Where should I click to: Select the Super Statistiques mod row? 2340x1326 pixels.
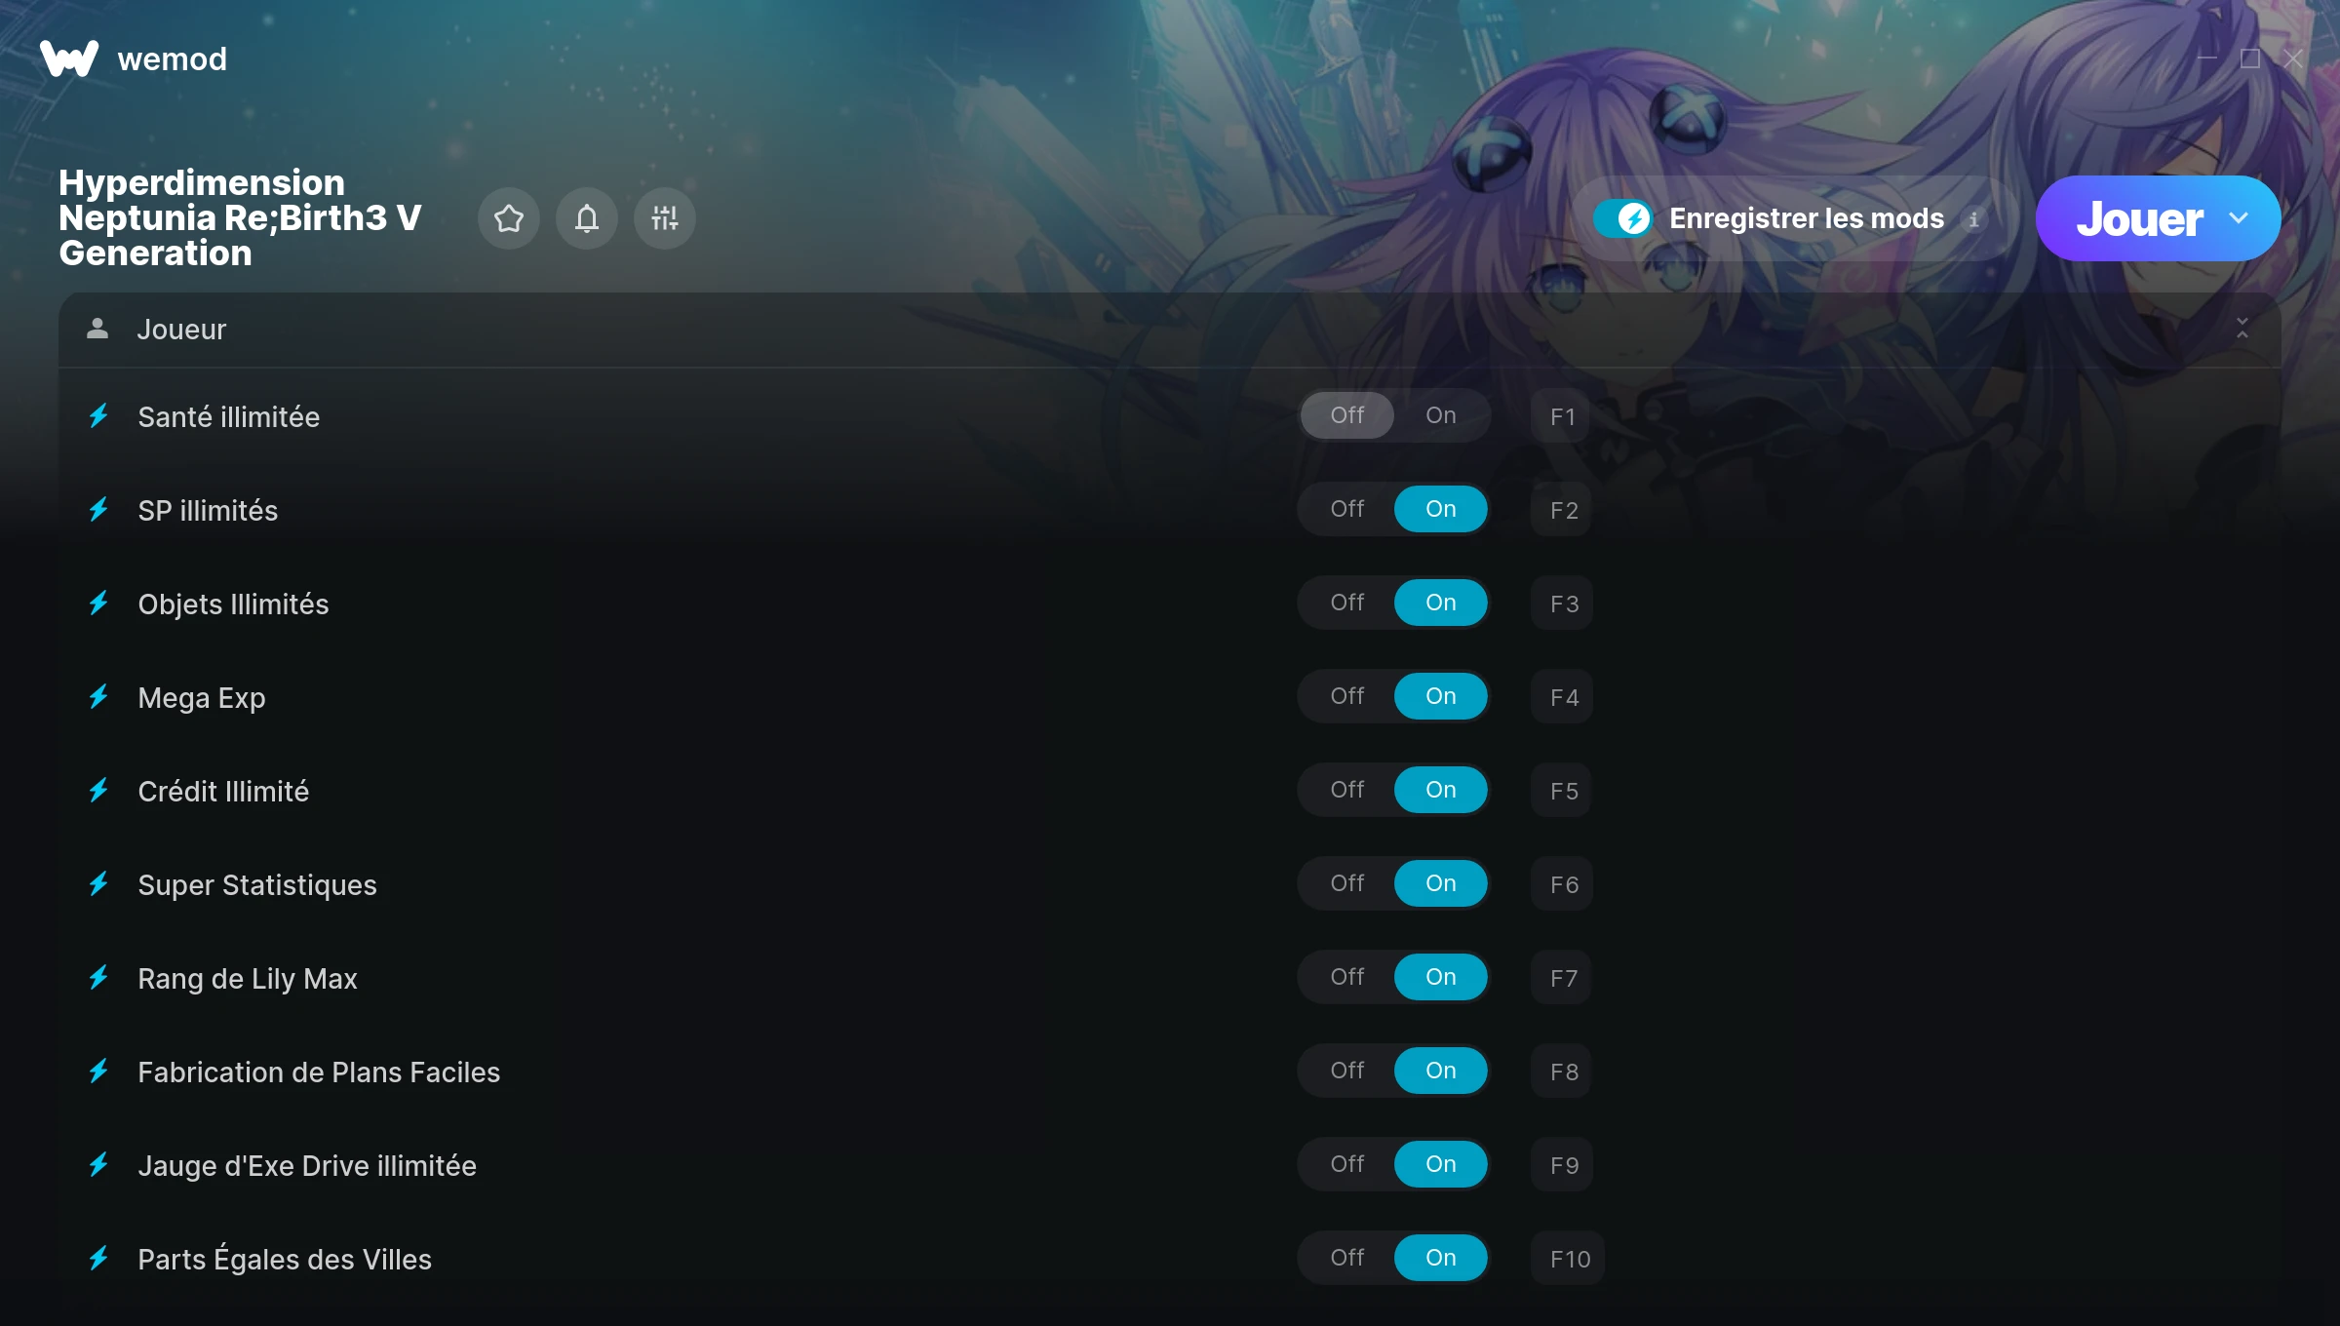coord(1170,884)
